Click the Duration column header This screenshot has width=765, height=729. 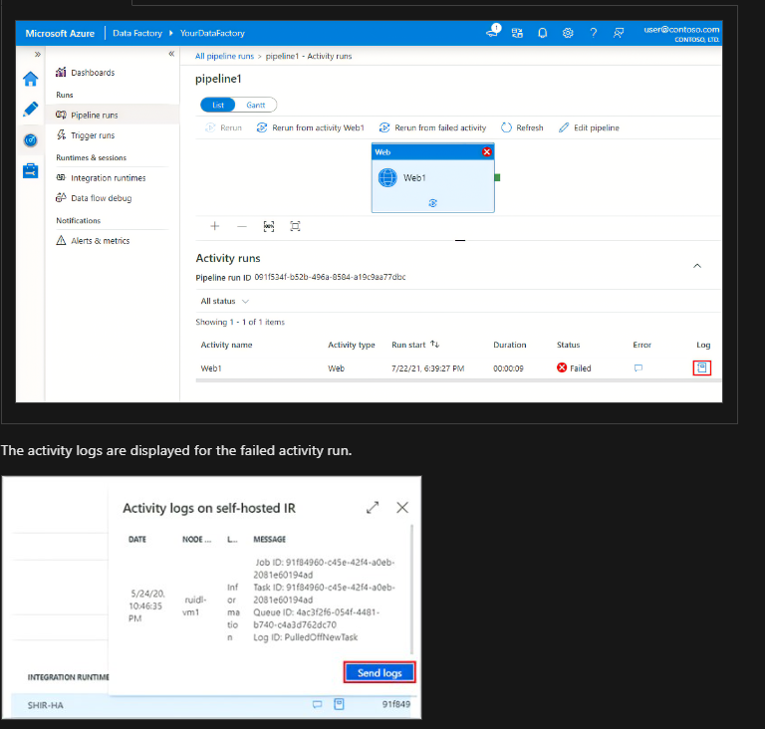(509, 345)
